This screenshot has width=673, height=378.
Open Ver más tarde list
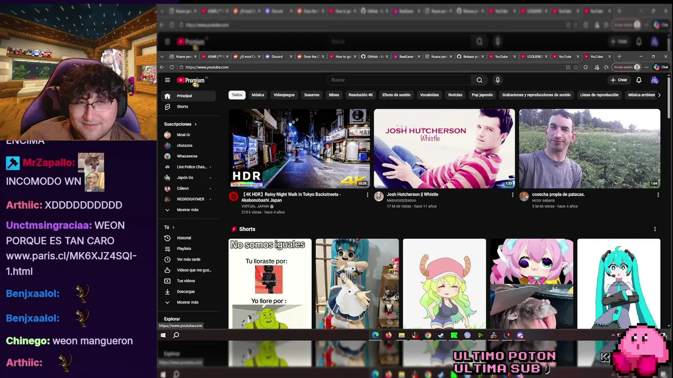[x=189, y=259]
